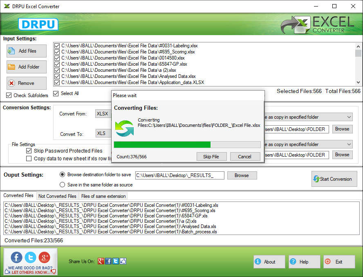Click the destination path field _RESULTS_
The width and height of the screenshot is (363, 277).
[179, 175]
